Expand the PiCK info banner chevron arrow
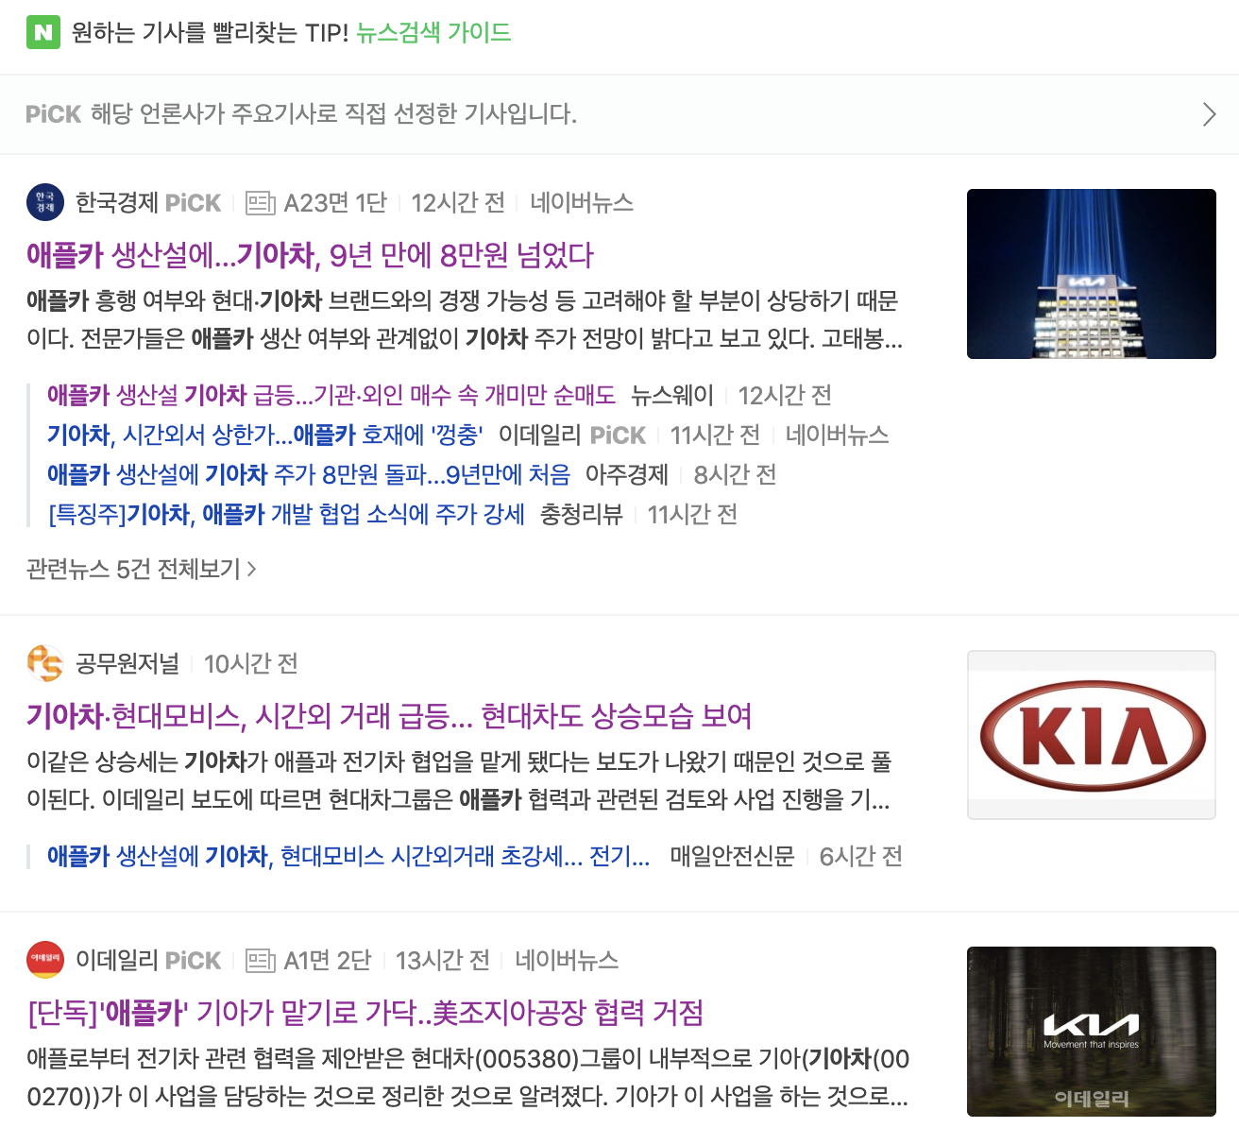This screenshot has width=1239, height=1145. point(1209,114)
